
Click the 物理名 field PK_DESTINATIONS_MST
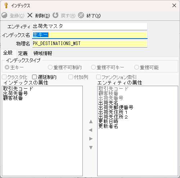[90, 44]
